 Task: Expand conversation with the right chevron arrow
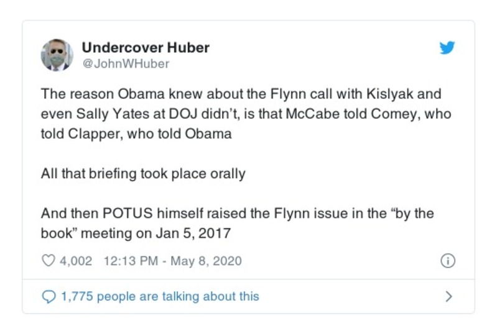[448, 296]
